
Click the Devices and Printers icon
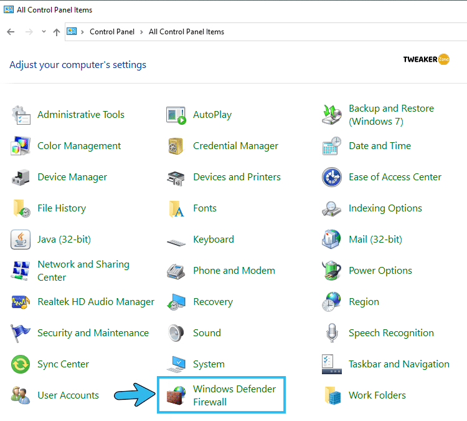pyautogui.click(x=176, y=178)
